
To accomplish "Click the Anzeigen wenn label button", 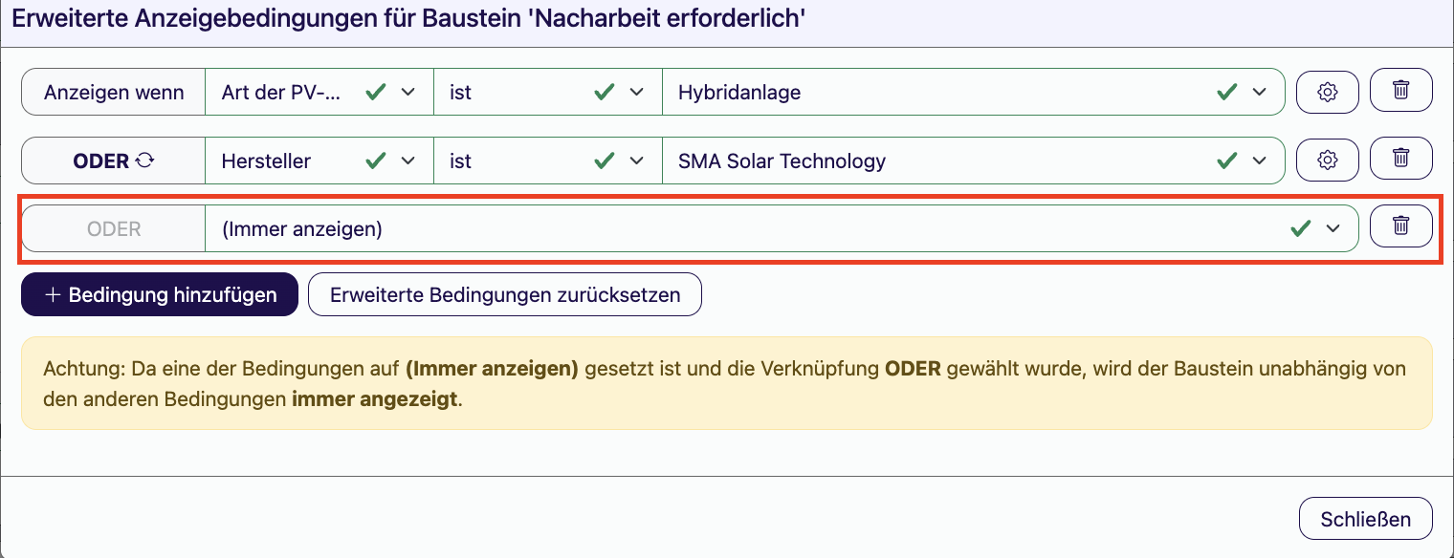I will [x=114, y=92].
